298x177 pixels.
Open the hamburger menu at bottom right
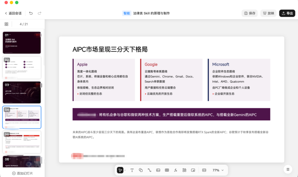[288, 169]
